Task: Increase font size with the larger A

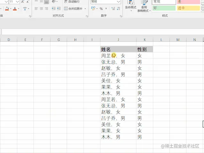Action: 23,2
